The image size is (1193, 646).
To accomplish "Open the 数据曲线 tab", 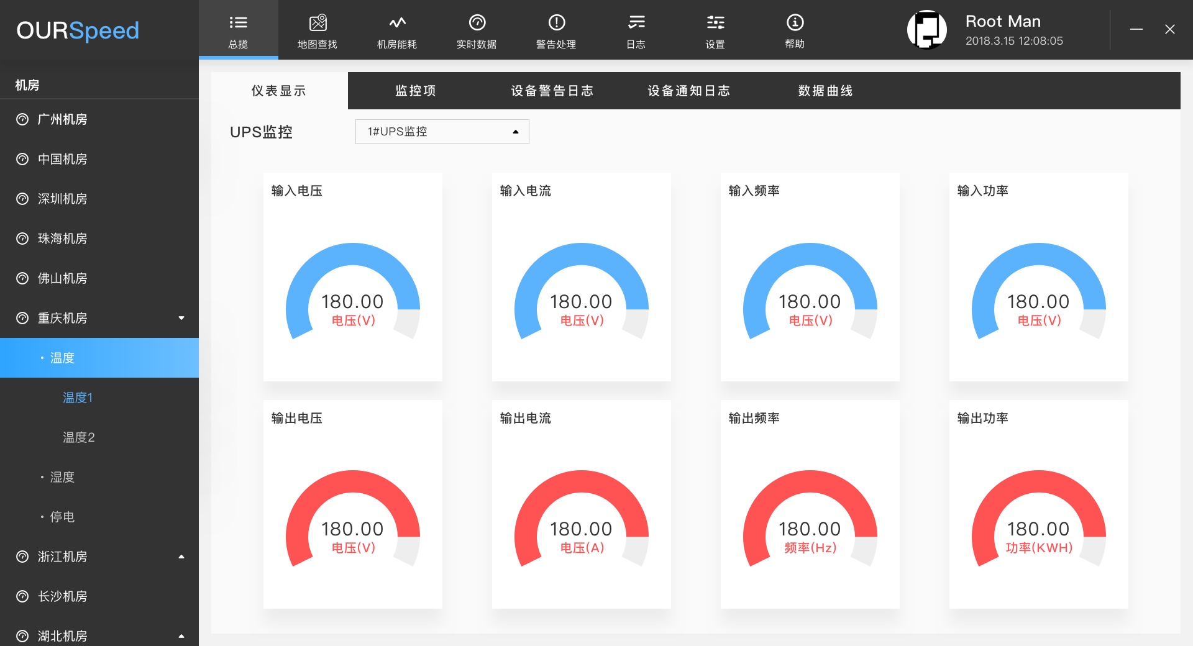I will click(825, 91).
